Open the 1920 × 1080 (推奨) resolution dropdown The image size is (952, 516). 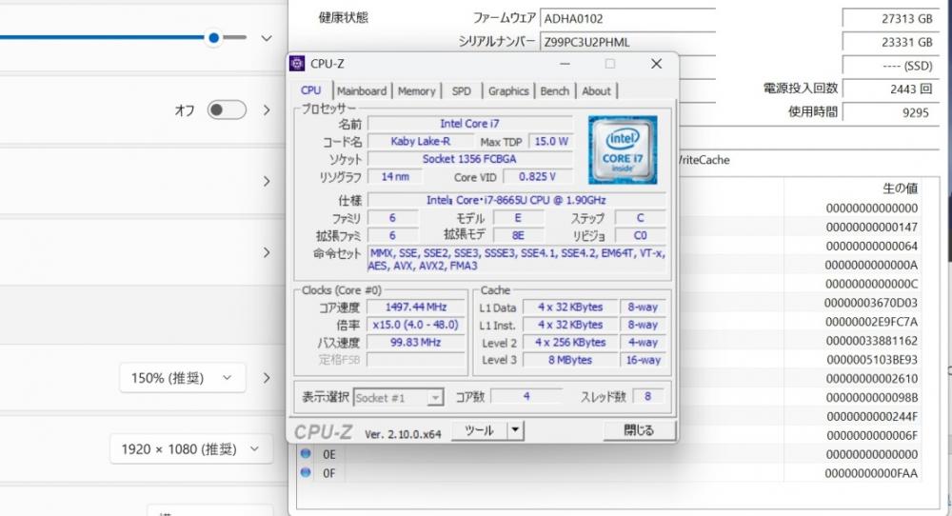tap(191, 449)
